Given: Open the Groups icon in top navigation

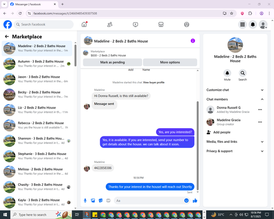Looking at the screenshot, I should point(186,25).
